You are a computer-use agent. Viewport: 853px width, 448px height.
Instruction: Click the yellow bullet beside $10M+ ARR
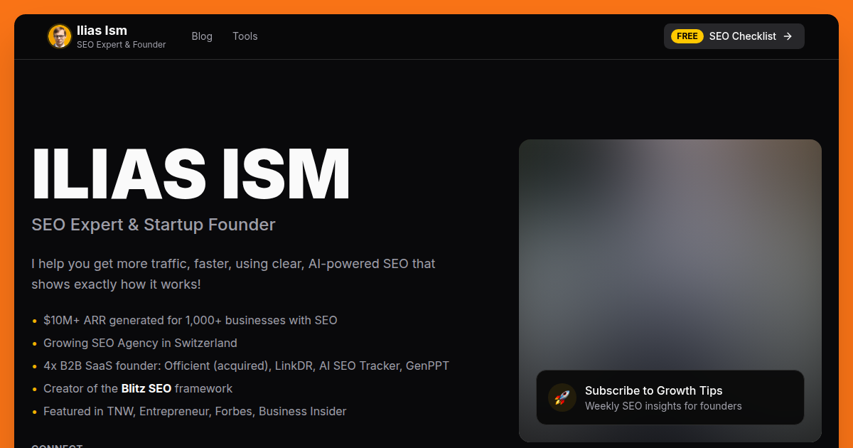coord(35,321)
